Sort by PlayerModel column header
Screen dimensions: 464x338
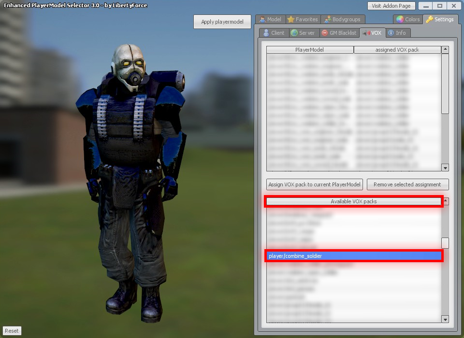pos(309,50)
